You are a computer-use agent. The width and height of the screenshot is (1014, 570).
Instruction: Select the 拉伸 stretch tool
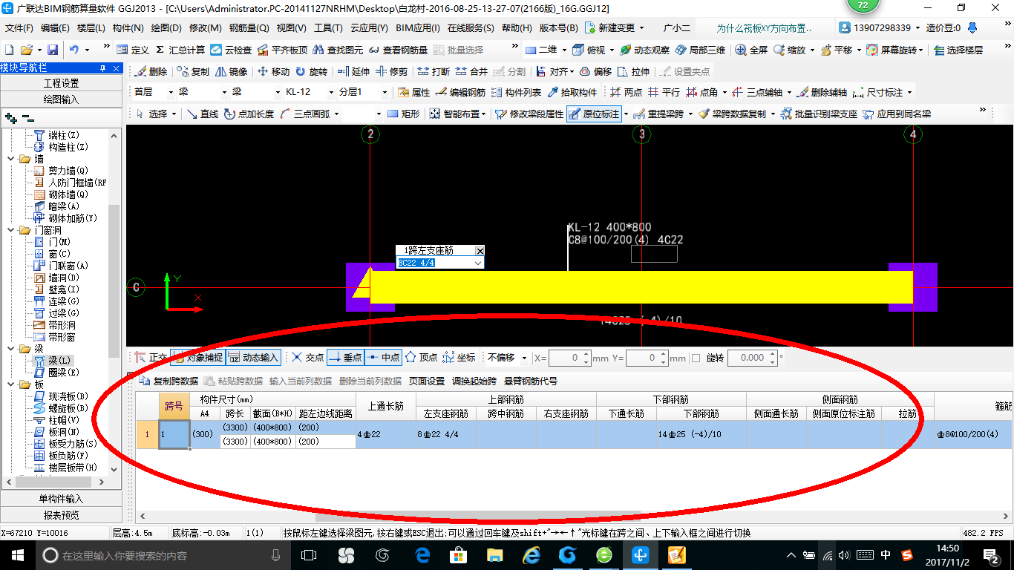[x=633, y=71]
